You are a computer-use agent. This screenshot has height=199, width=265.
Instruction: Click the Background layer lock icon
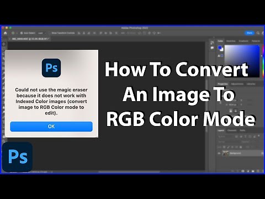coord(262,153)
